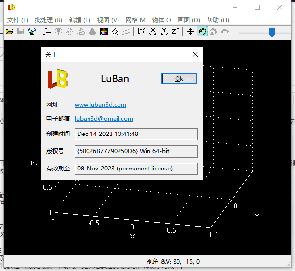295x271 pixels.
Task: Select the X-axis view icon
Action: [153, 32]
